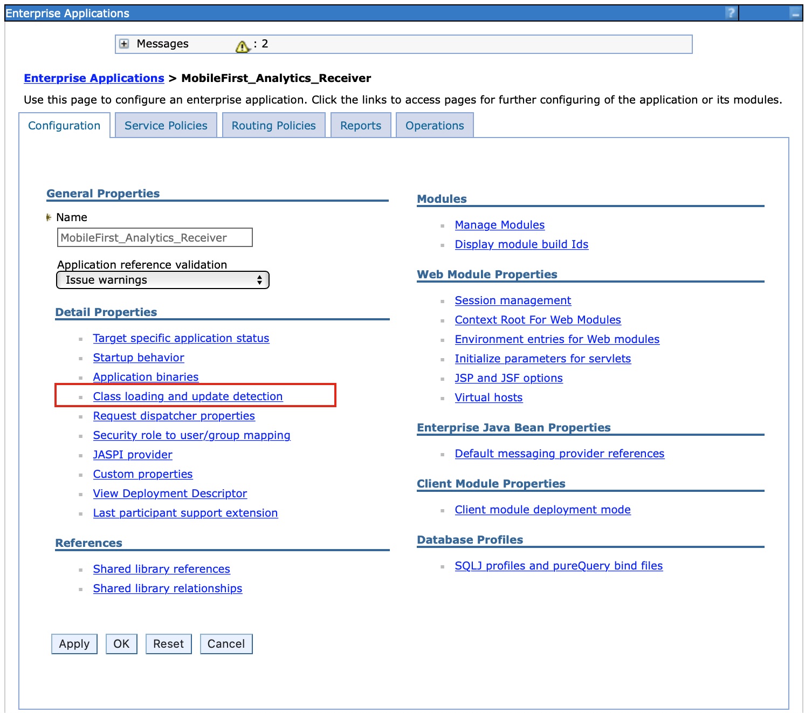Viewport: 812px width, 713px height.
Task: Open Application reference validation dropdown
Action: (x=163, y=280)
